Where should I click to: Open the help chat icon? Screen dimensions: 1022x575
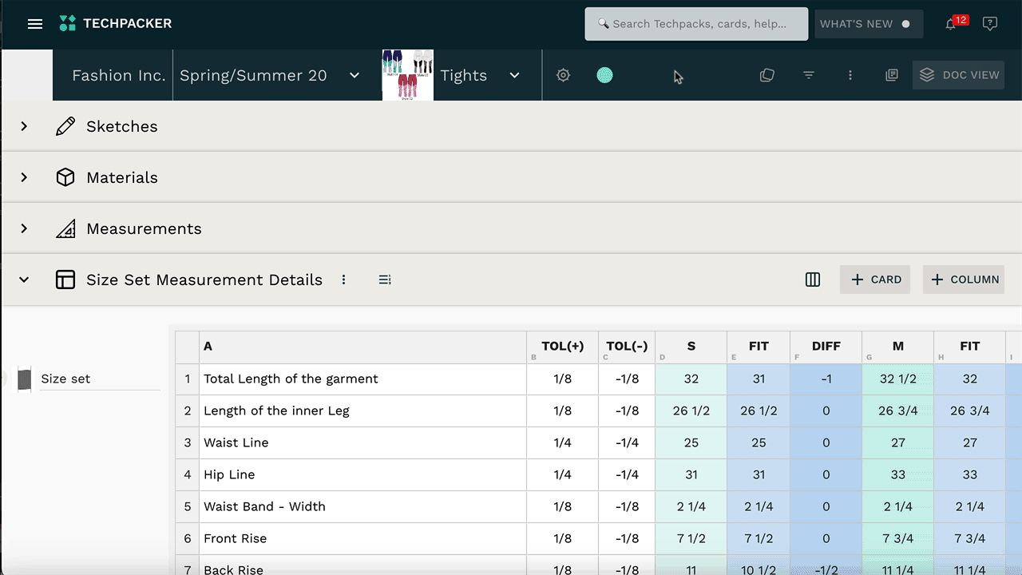coord(990,24)
